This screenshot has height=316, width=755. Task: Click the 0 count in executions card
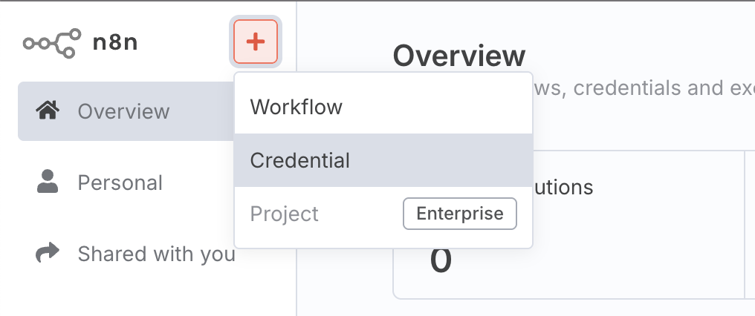tap(441, 261)
